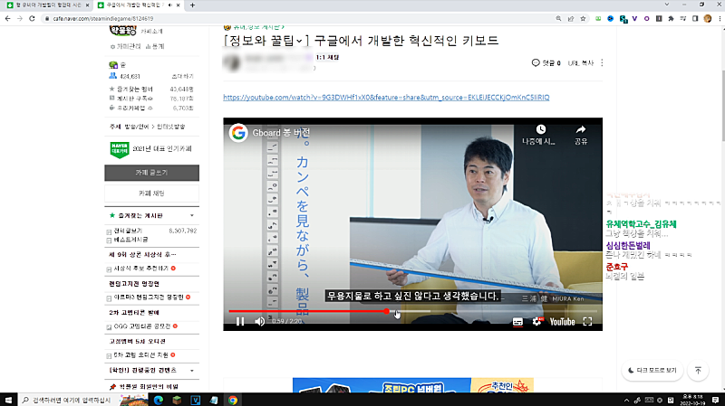Open the tab search chevron in title bar
Viewport: 725px width, 406px height.
click(x=667, y=5)
